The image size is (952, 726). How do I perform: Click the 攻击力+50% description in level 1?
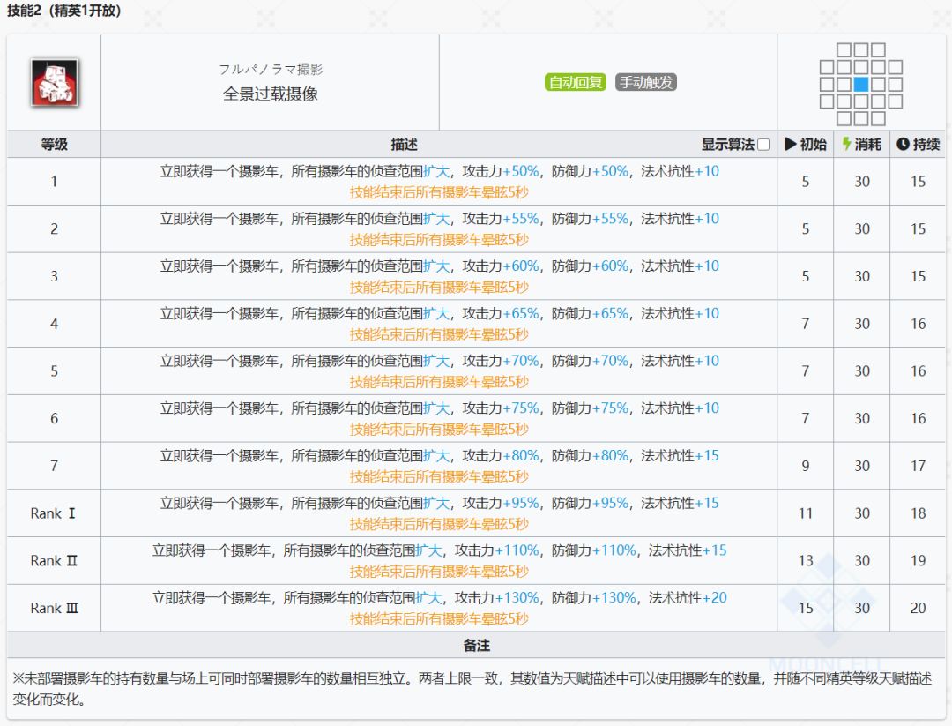(x=501, y=171)
